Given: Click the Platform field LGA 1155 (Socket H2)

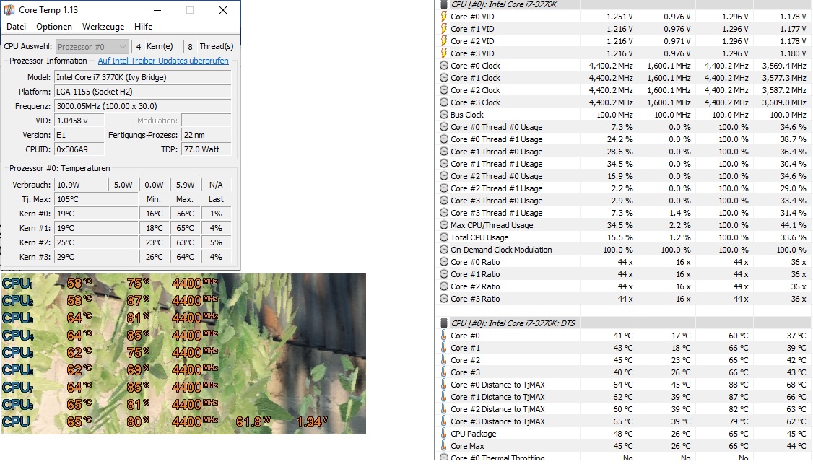Looking at the screenshot, I should [x=142, y=92].
